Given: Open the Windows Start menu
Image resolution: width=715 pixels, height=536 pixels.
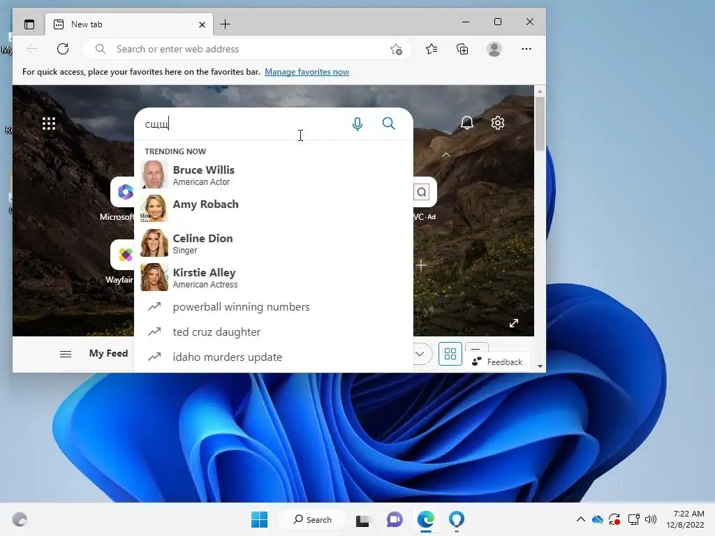Looking at the screenshot, I should pos(260,519).
